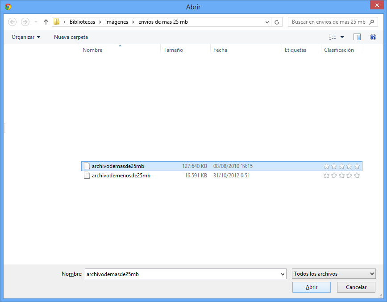Rate archivodemasde25mb two stars
Image resolution: width=387 pixels, height=302 pixels.
(x=334, y=166)
